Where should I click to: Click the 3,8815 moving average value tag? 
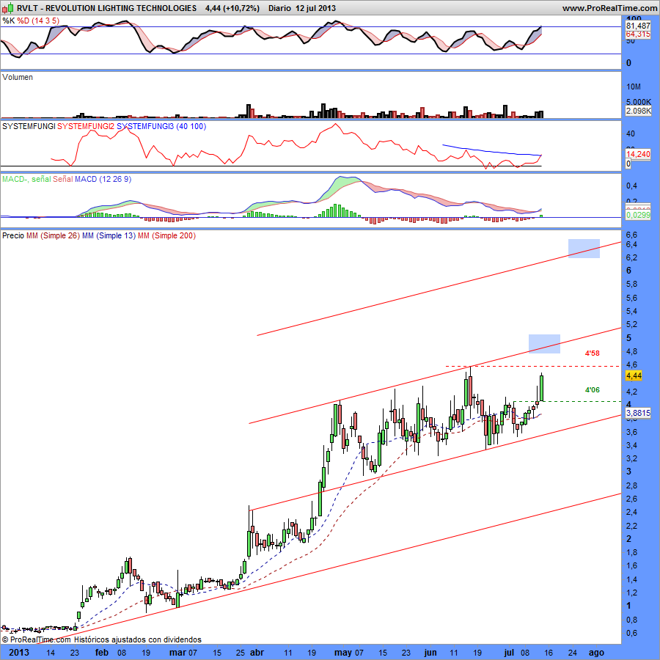coord(638,413)
